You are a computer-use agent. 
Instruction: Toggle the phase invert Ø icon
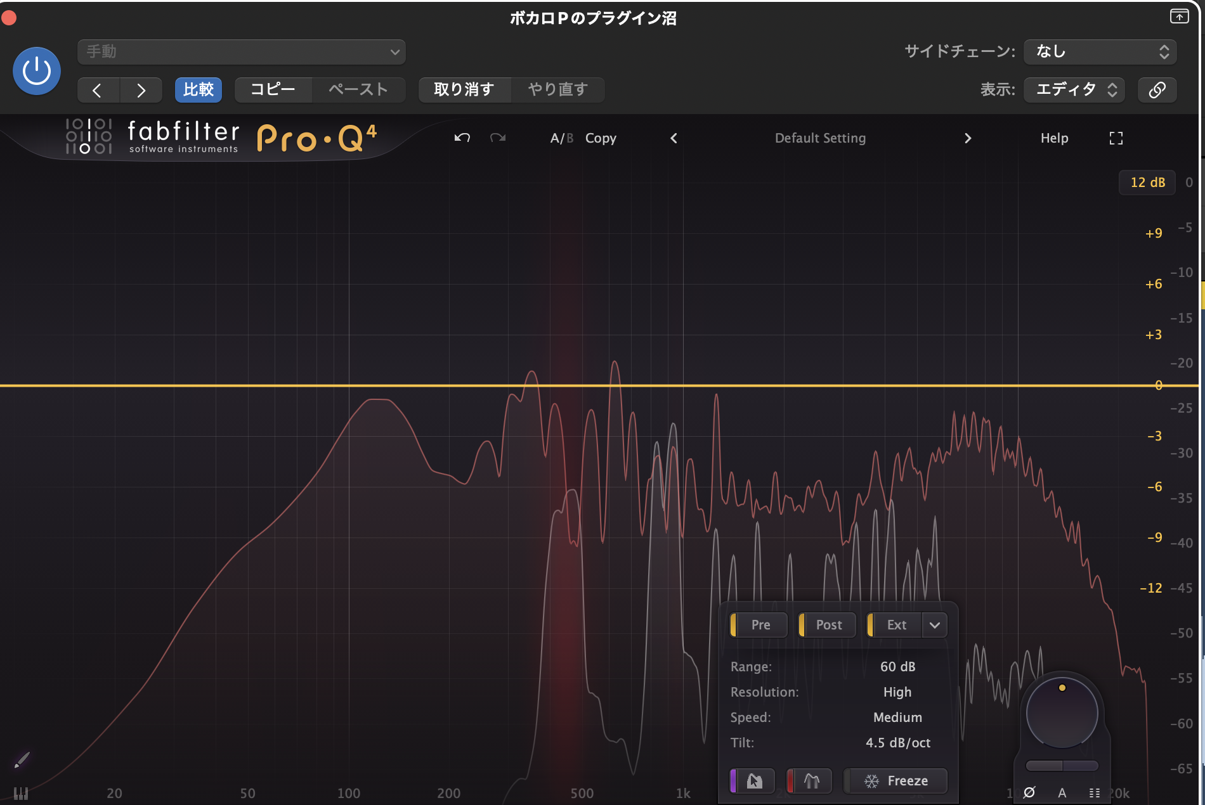1029,792
